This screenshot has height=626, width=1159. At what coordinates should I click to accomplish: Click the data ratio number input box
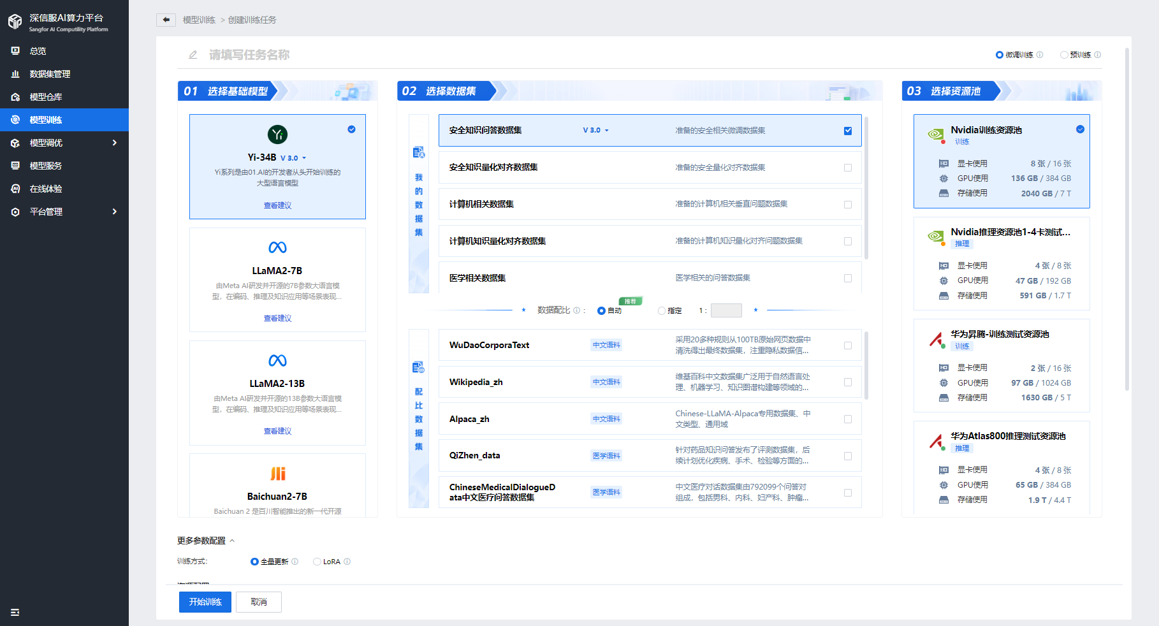pyautogui.click(x=726, y=310)
